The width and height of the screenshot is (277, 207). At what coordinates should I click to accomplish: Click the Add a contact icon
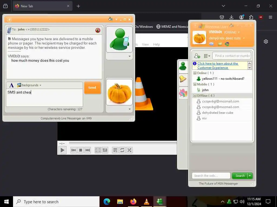pyautogui.click(x=197, y=56)
